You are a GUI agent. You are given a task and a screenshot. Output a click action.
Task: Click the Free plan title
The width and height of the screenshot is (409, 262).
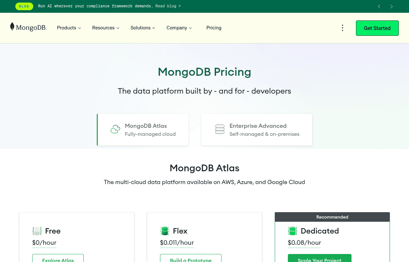tap(53, 231)
